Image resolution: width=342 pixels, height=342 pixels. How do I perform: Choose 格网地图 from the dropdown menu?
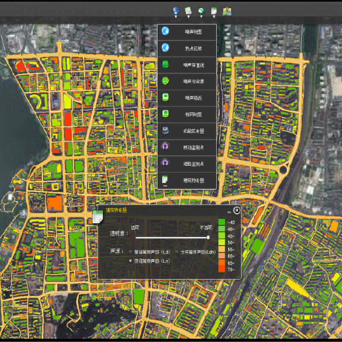click(193, 115)
